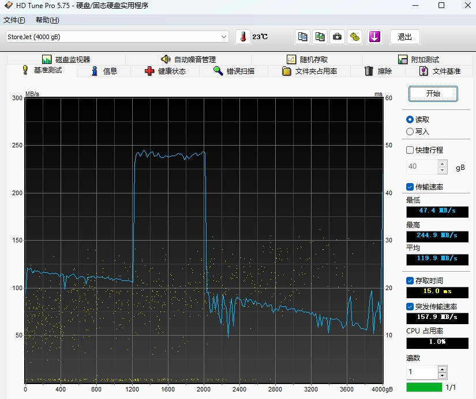Decrease the short stroke gB stepper value
This screenshot has height=399, width=476.
[443, 170]
